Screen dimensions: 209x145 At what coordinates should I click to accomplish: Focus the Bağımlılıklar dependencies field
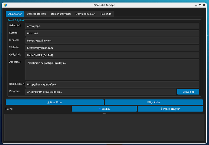112,85
